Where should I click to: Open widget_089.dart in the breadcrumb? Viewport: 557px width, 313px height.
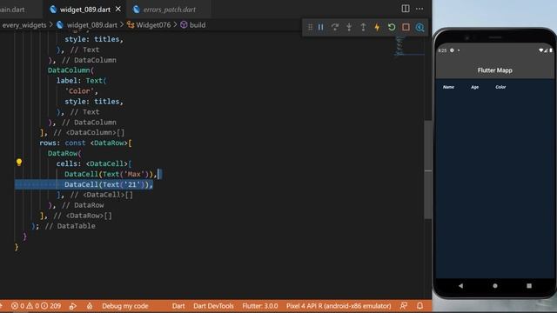click(87, 25)
